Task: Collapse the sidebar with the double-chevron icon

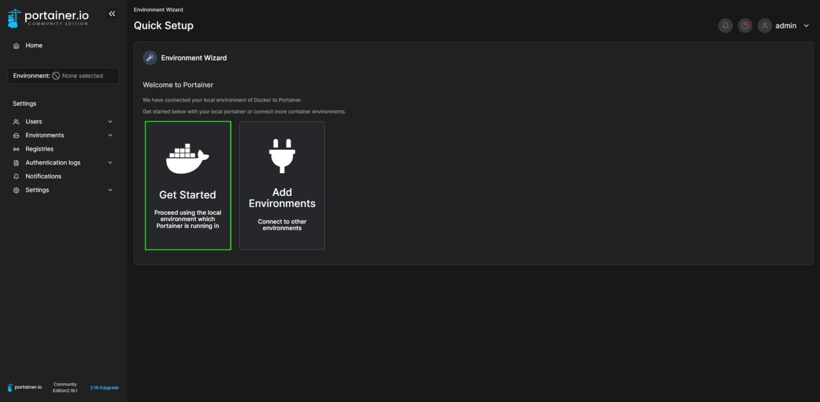Action: point(112,14)
